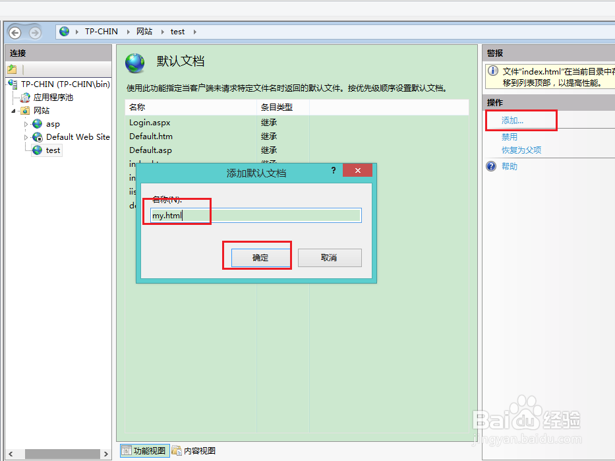Click the 名称 input containing my.html
The height and width of the screenshot is (461, 615).
254,215
